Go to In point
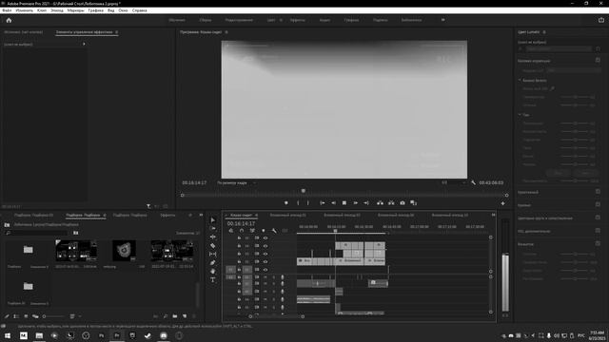 coord(322,202)
